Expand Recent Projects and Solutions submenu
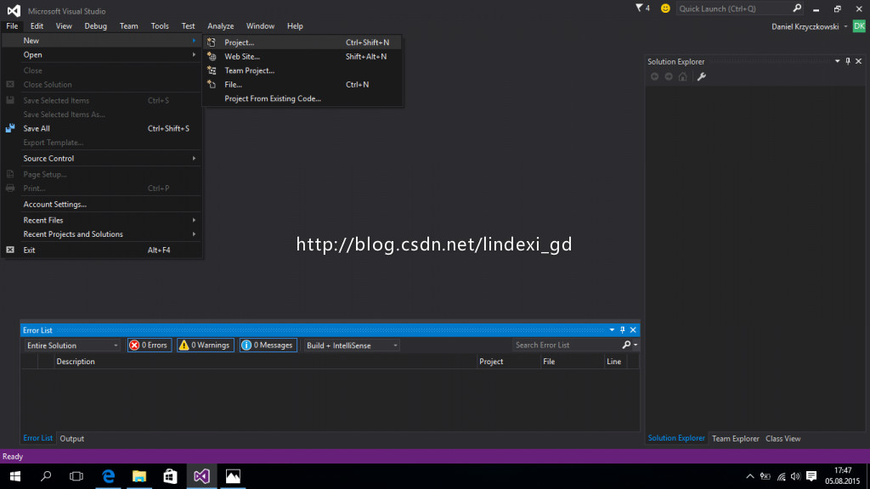This screenshot has height=489, width=870. [x=102, y=234]
